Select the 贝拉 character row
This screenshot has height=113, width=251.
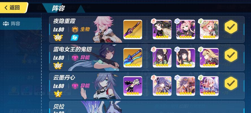point(147,107)
